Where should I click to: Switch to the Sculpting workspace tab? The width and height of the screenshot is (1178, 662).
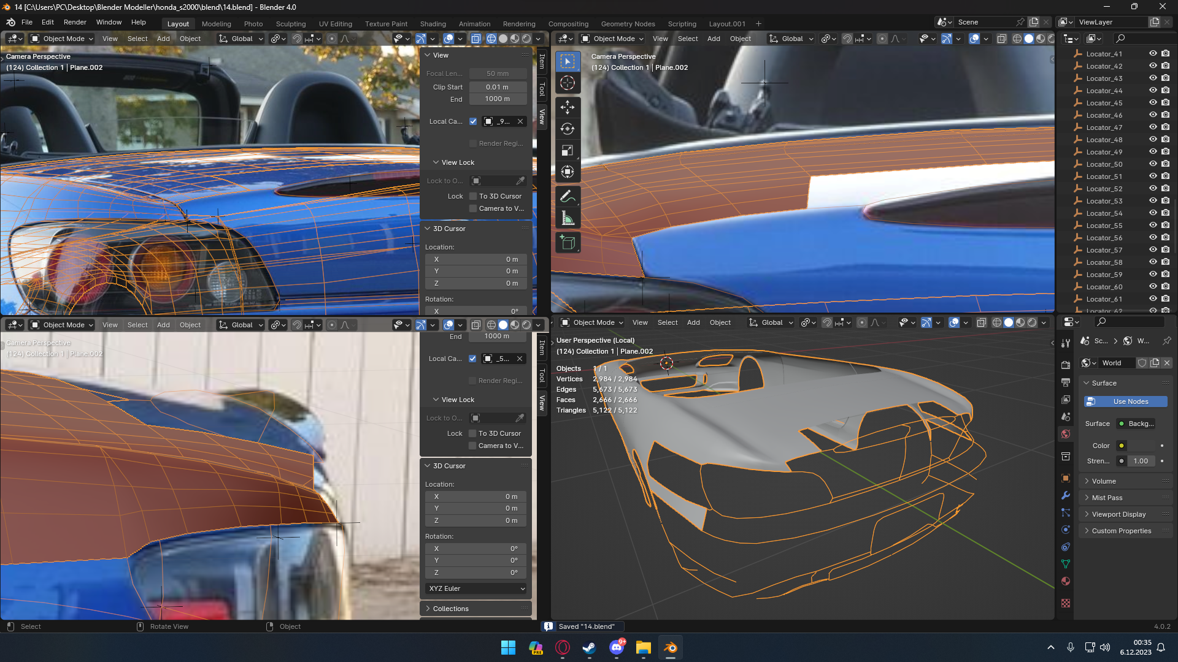click(290, 24)
